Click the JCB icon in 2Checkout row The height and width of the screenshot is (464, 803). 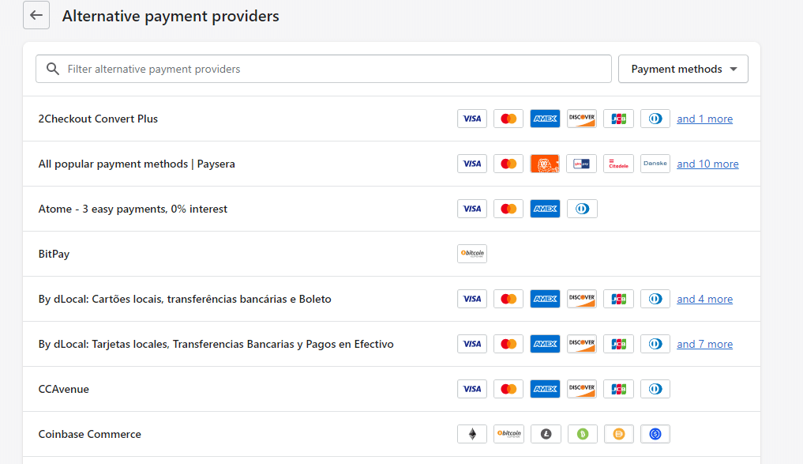(x=618, y=119)
